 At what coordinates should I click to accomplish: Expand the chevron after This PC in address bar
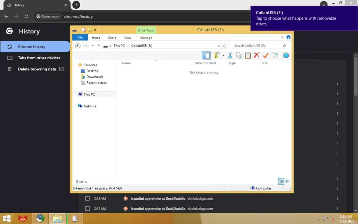tap(128, 46)
